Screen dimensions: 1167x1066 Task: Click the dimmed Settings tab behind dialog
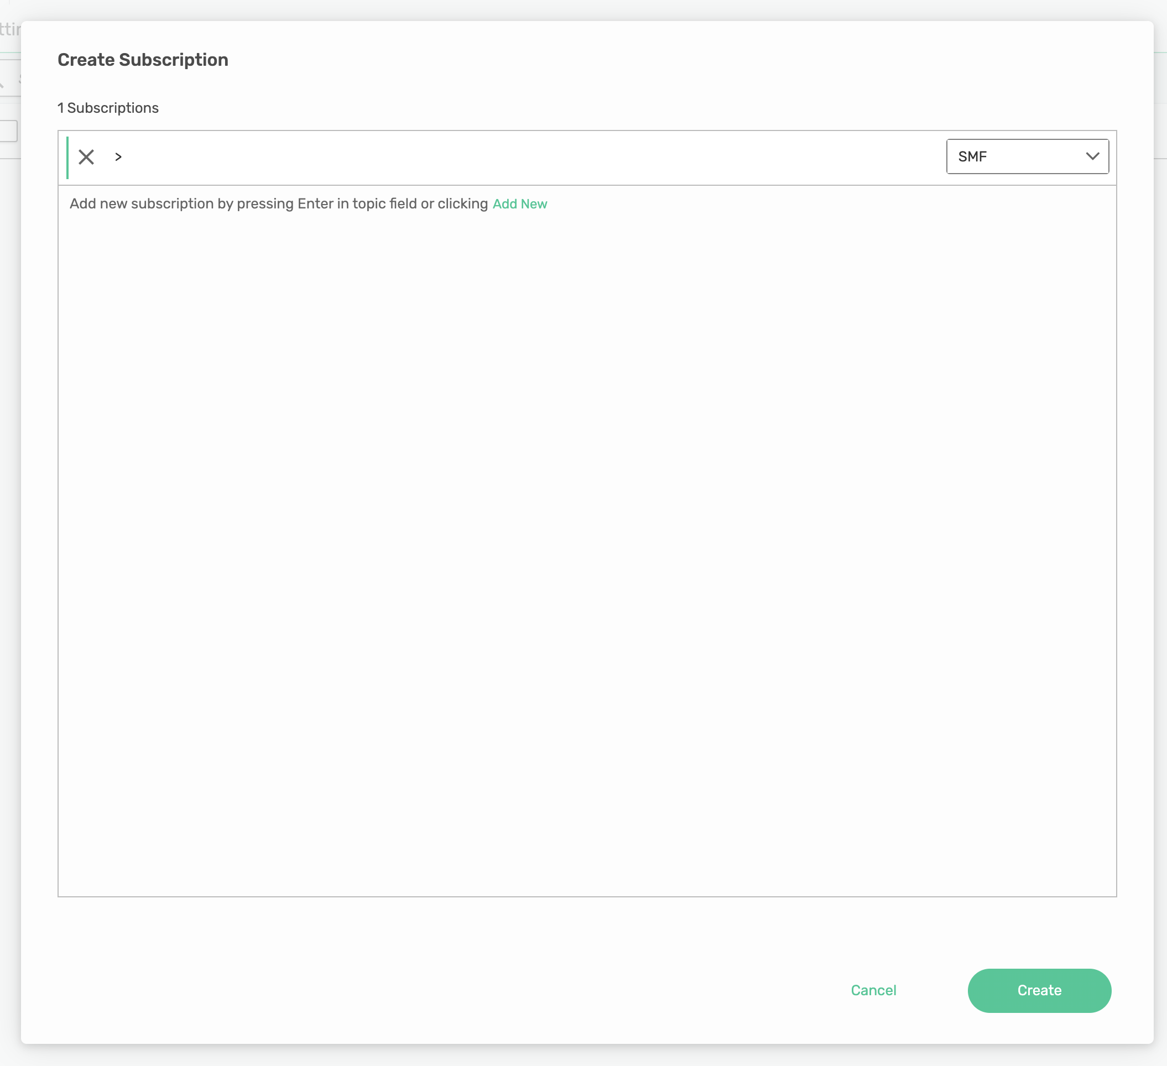coord(9,29)
